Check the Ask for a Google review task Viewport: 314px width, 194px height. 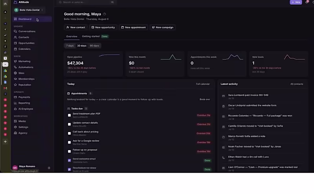[69, 142]
